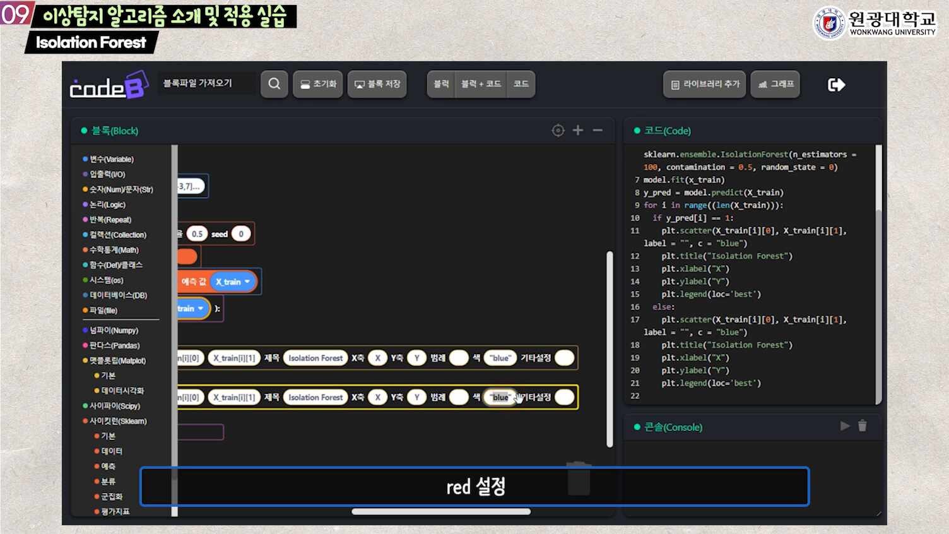Run code with console play icon
Image resolution: width=949 pixels, height=534 pixels.
tap(845, 426)
